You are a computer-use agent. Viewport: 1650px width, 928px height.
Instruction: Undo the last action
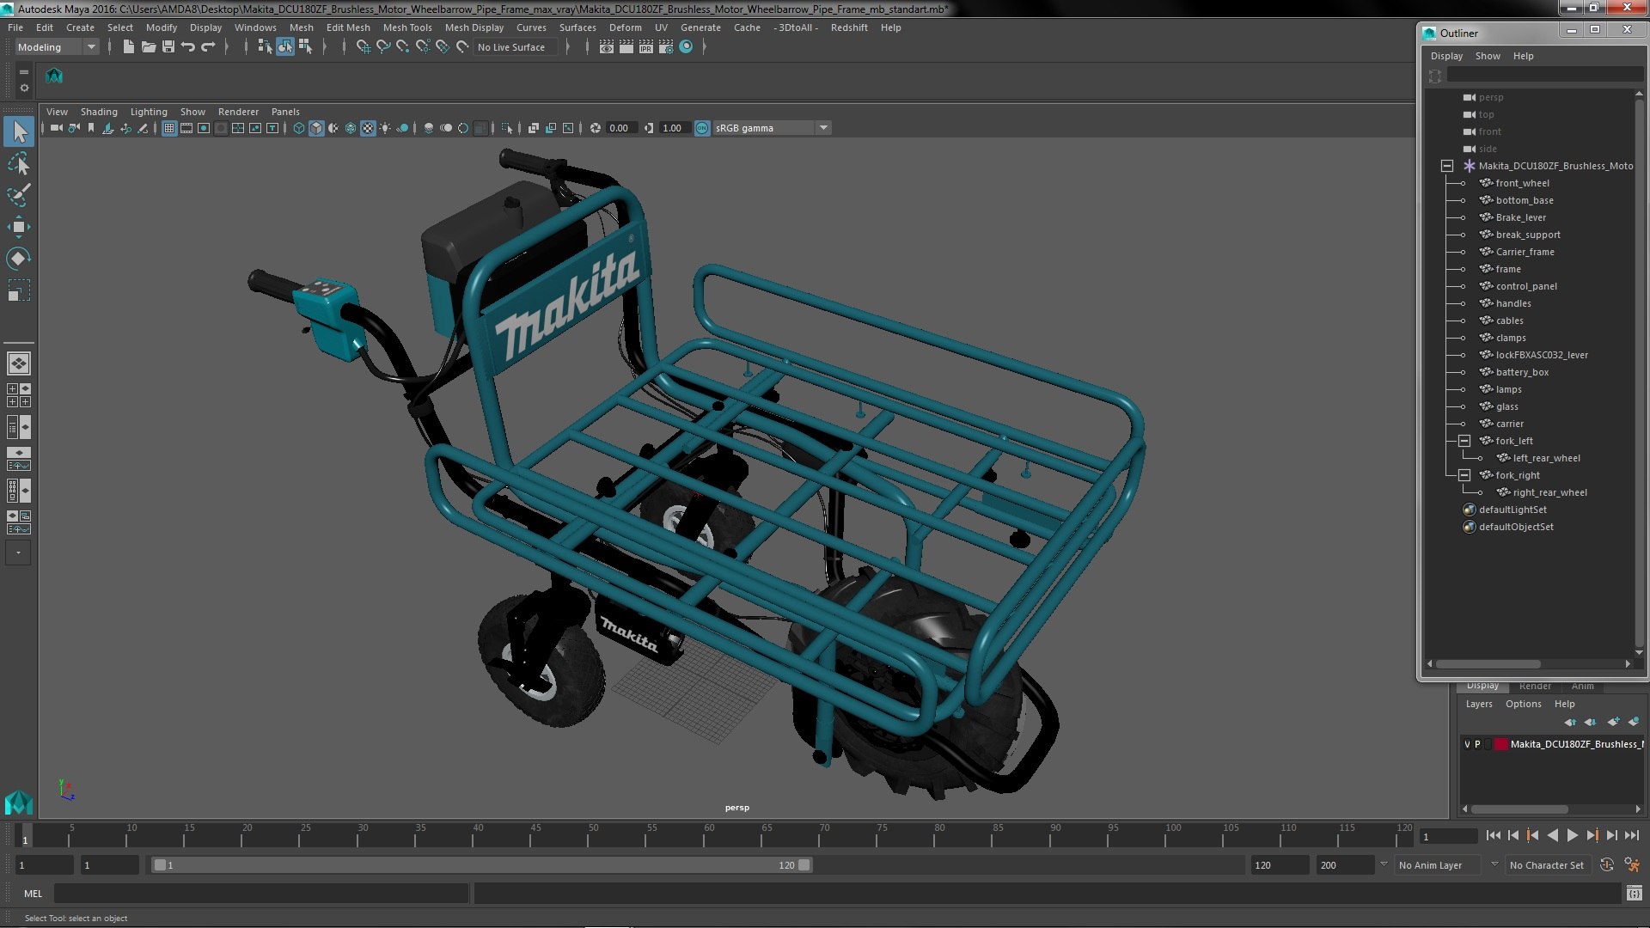(188, 47)
